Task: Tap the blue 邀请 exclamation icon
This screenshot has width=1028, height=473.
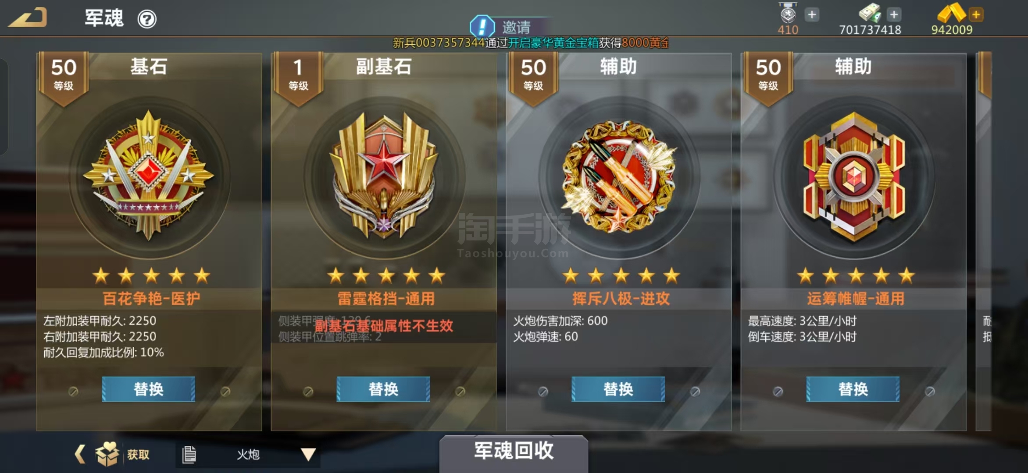Action: click(482, 26)
